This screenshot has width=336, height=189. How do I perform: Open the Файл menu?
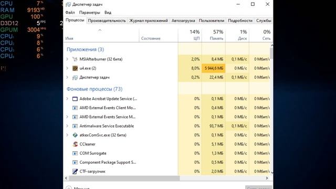coord(70,13)
